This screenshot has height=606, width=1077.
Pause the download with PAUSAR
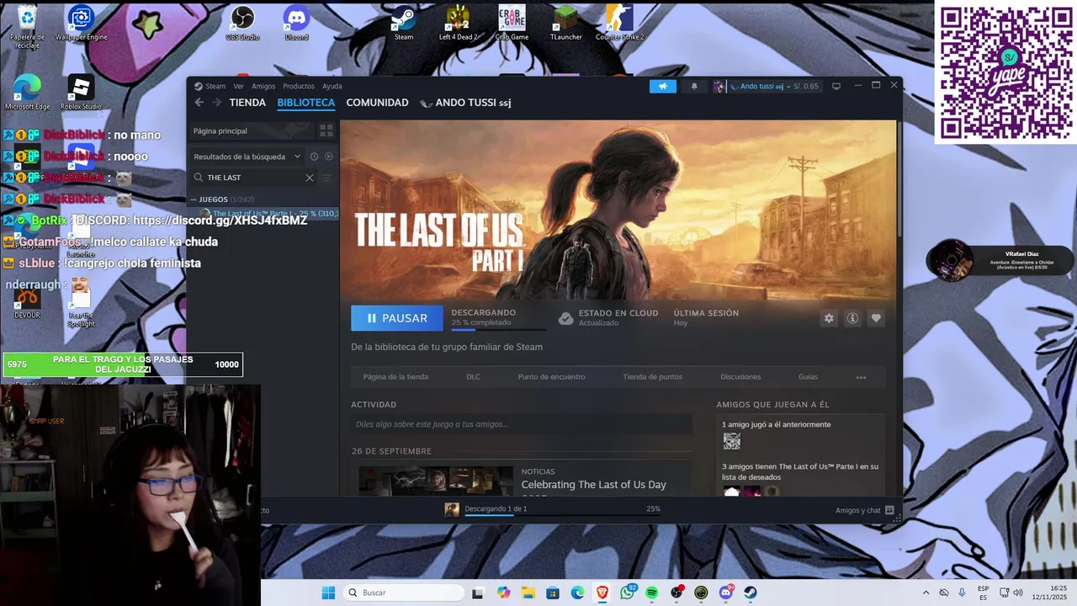tap(397, 318)
